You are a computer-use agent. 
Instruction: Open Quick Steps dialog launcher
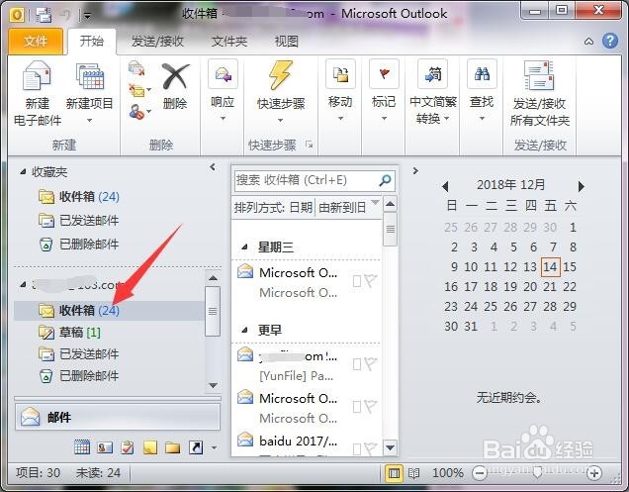click(x=310, y=145)
